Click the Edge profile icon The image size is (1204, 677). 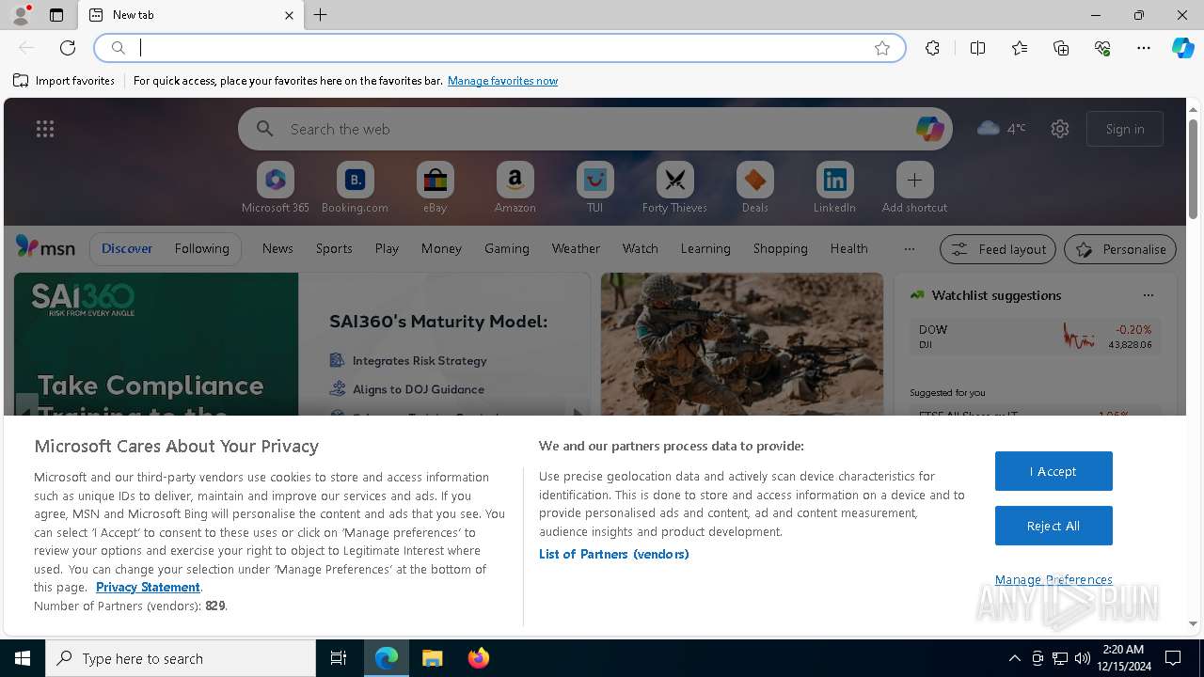[20, 14]
